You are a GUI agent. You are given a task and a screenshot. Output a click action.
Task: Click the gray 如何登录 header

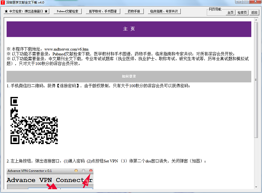[129, 76]
